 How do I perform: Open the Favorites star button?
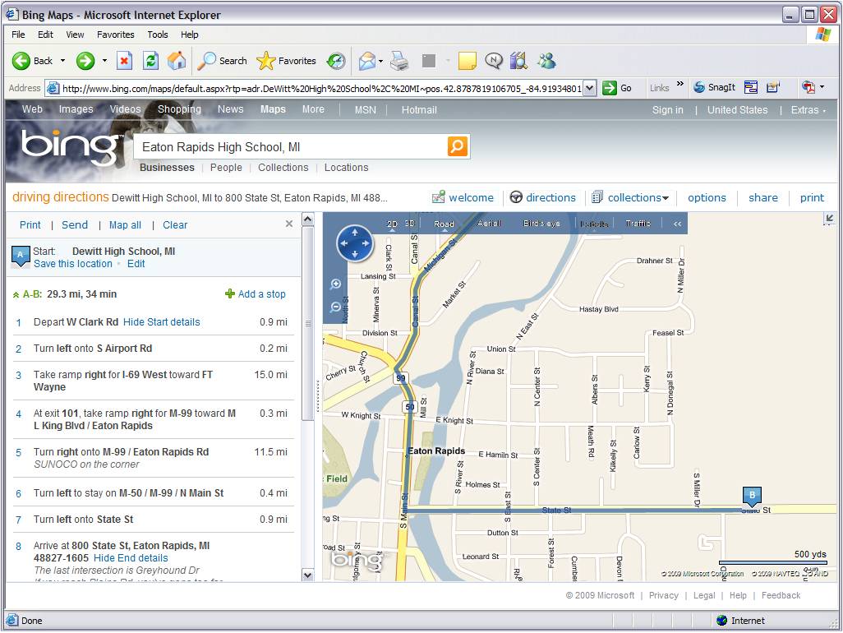point(286,61)
